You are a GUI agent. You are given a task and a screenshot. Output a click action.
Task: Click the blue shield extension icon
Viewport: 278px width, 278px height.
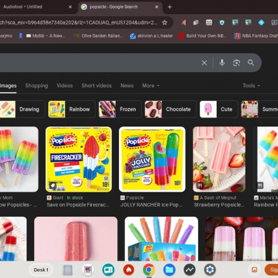pyautogui.click(x=222, y=23)
